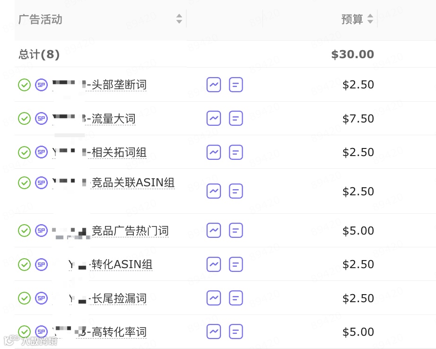Toggle green status check for 长尾捡漏词

click(24, 298)
